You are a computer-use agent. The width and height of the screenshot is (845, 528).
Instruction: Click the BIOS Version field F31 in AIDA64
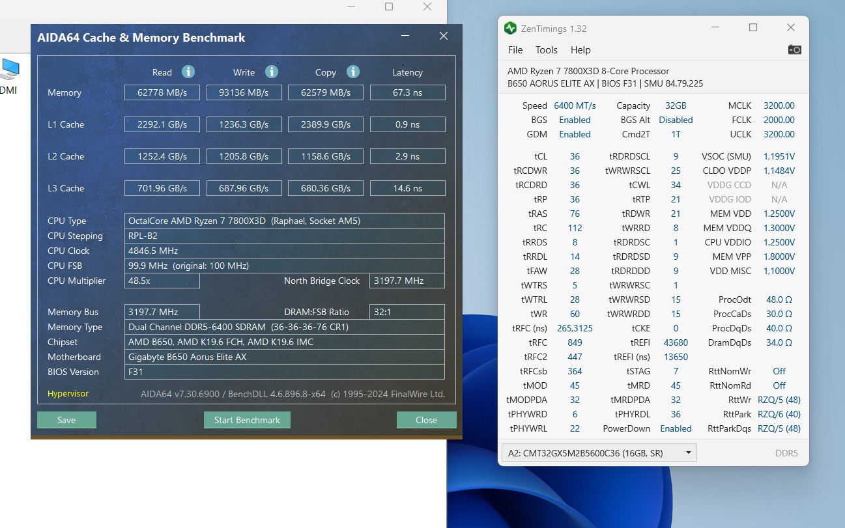coord(285,372)
